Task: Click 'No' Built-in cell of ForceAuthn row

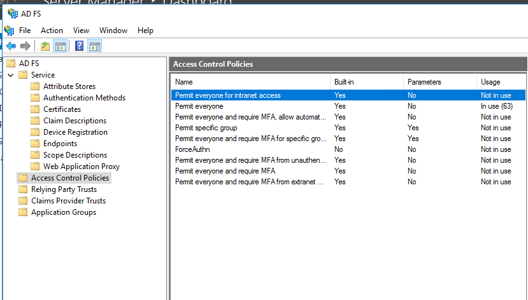Action: [338, 149]
